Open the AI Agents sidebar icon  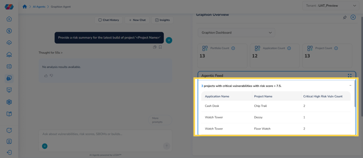tap(9, 78)
